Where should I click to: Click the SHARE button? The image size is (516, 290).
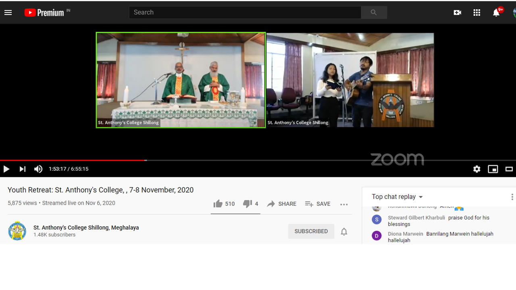(282, 204)
